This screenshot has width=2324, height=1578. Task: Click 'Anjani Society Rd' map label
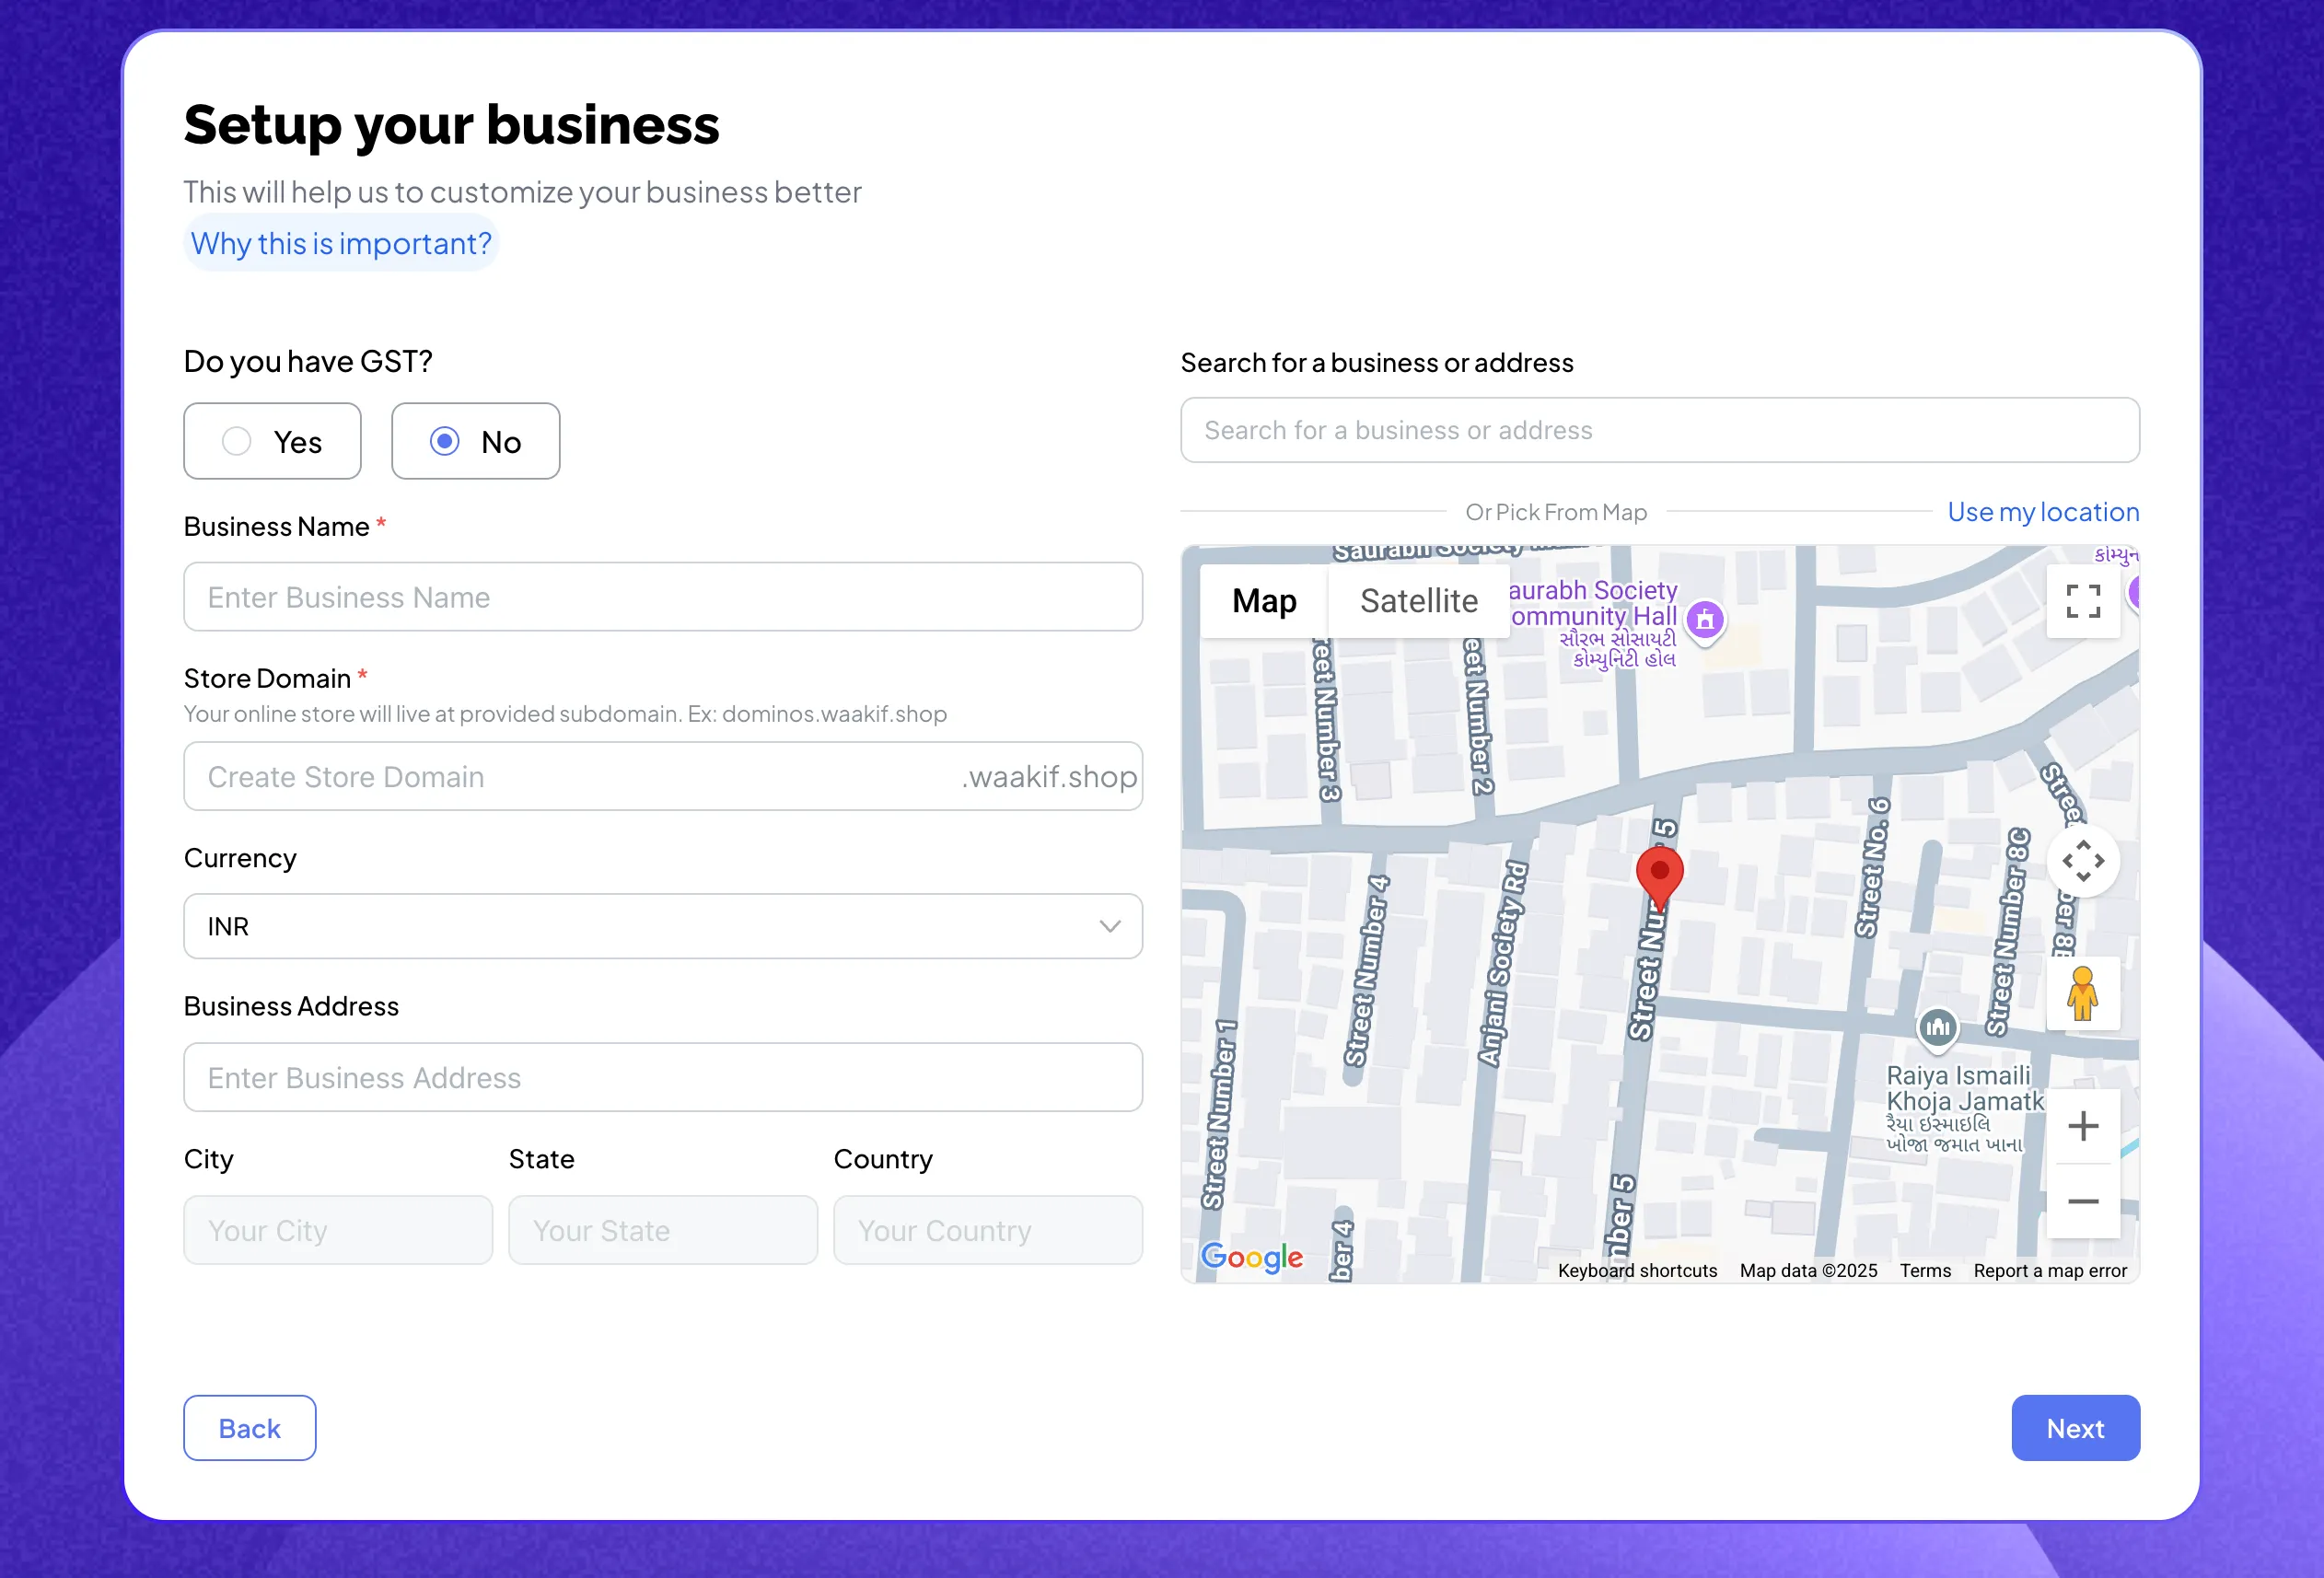1503,963
